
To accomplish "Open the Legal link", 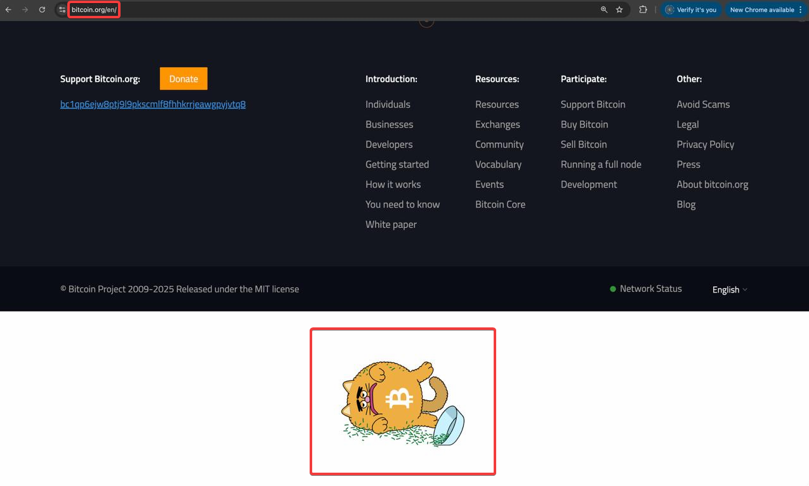I will 688,124.
